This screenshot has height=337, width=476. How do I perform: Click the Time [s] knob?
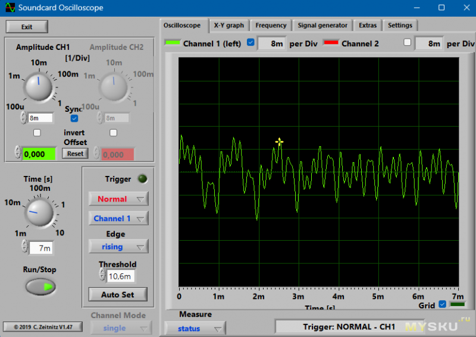(x=40, y=212)
